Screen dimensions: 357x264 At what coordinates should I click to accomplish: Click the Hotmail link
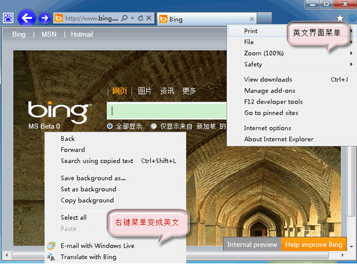(82, 35)
